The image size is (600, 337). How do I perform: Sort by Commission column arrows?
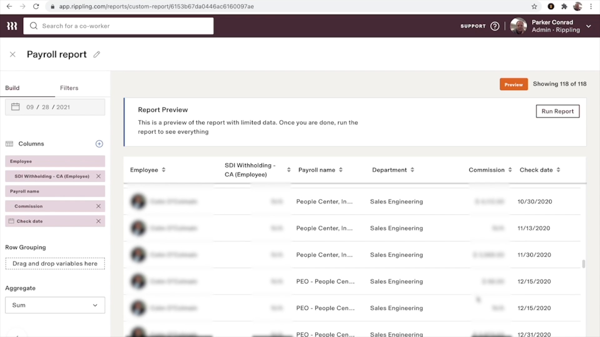510,170
